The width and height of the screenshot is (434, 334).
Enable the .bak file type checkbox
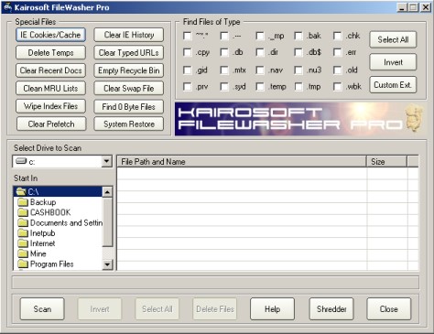(298, 36)
